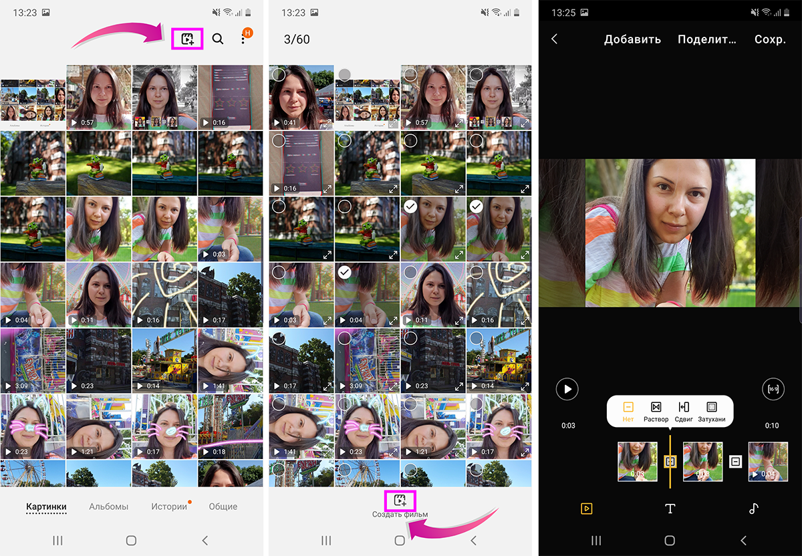This screenshot has height=556, width=802.
Task: Open the three-dot more options menu
Action: tap(243, 39)
